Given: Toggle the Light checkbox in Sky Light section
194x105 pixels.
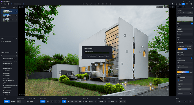Looking at the screenshot, I should (192, 24).
